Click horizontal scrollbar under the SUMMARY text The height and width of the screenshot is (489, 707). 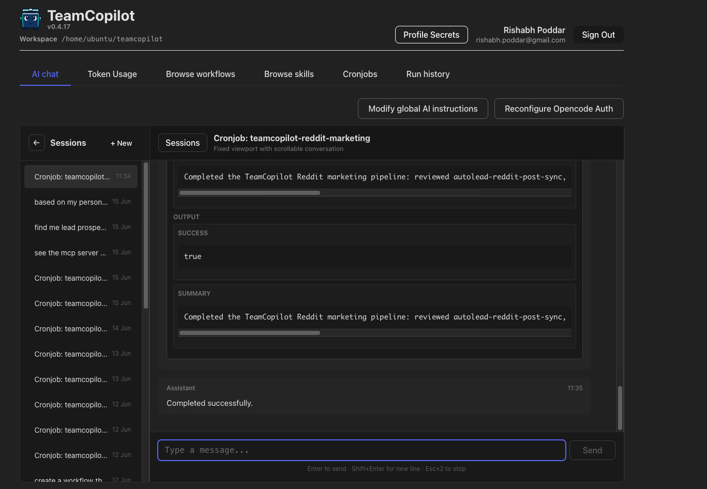click(250, 333)
